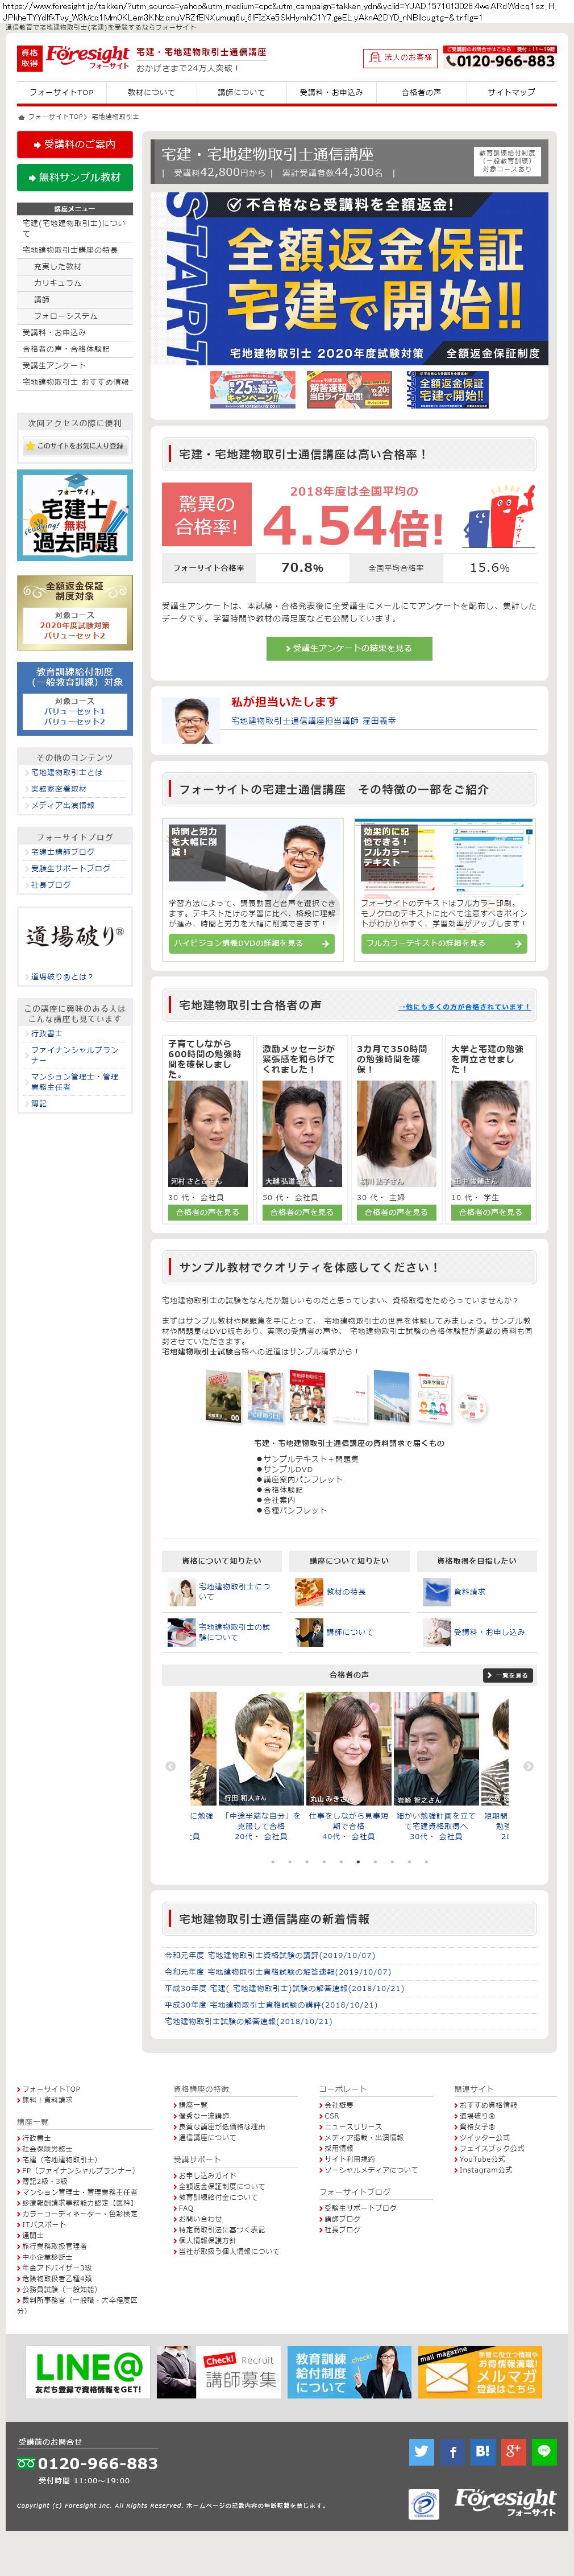Click the green 無料サンプル教材 button
The image size is (574, 2576).
point(75,177)
